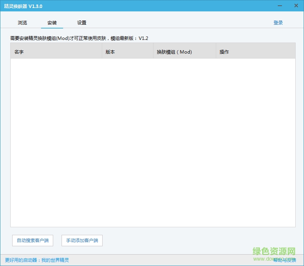The image size is (304, 266).
Task: Select the 版本 column header
Action: pyautogui.click(x=109, y=51)
